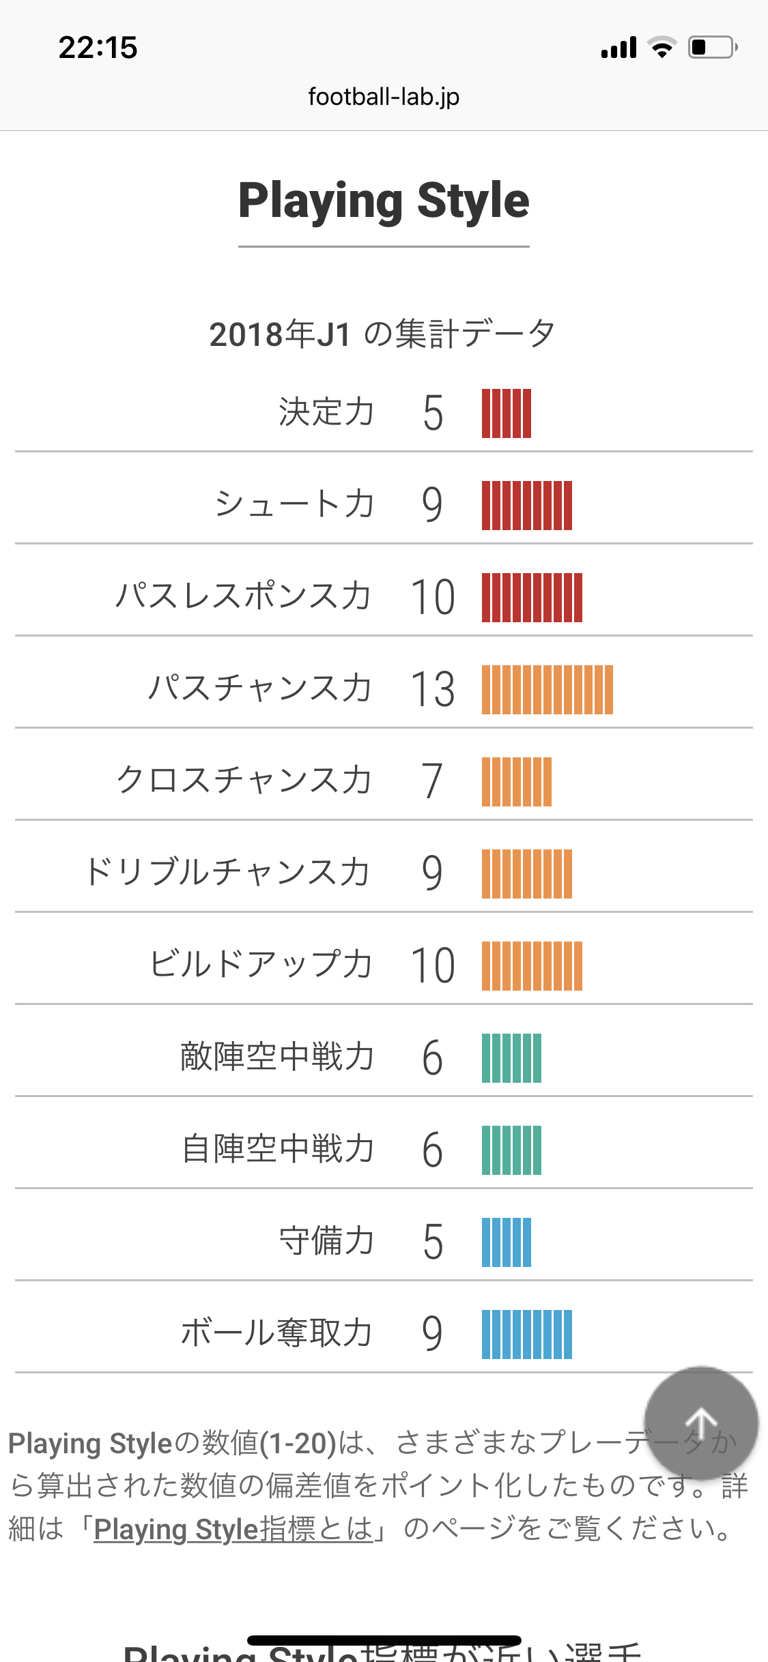The height and width of the screenshot is (1662, 768).
Task: Tap the Playing Style heading
Action: coord(384,201)
